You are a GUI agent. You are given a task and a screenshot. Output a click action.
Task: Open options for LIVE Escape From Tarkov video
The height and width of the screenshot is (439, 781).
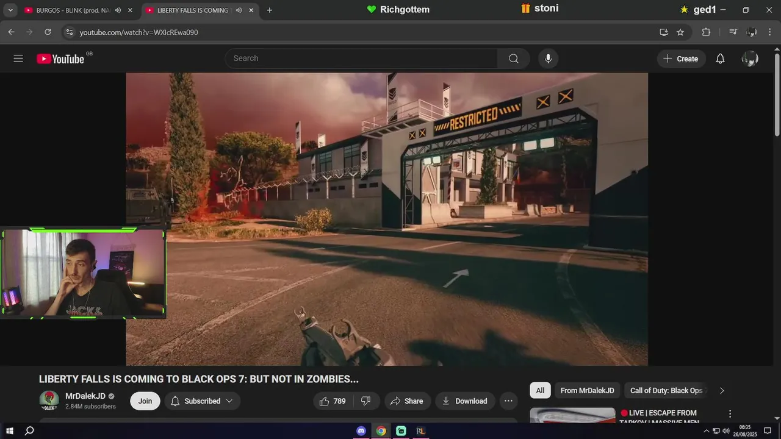pos(730,413)
